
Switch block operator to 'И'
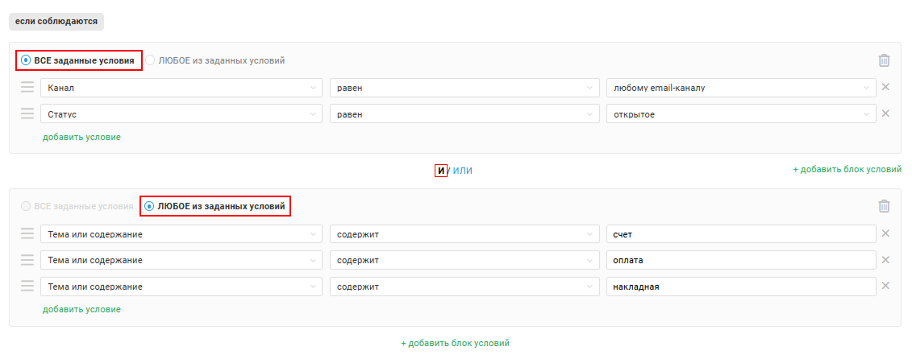pyautogui.click(x=440, y=171)
